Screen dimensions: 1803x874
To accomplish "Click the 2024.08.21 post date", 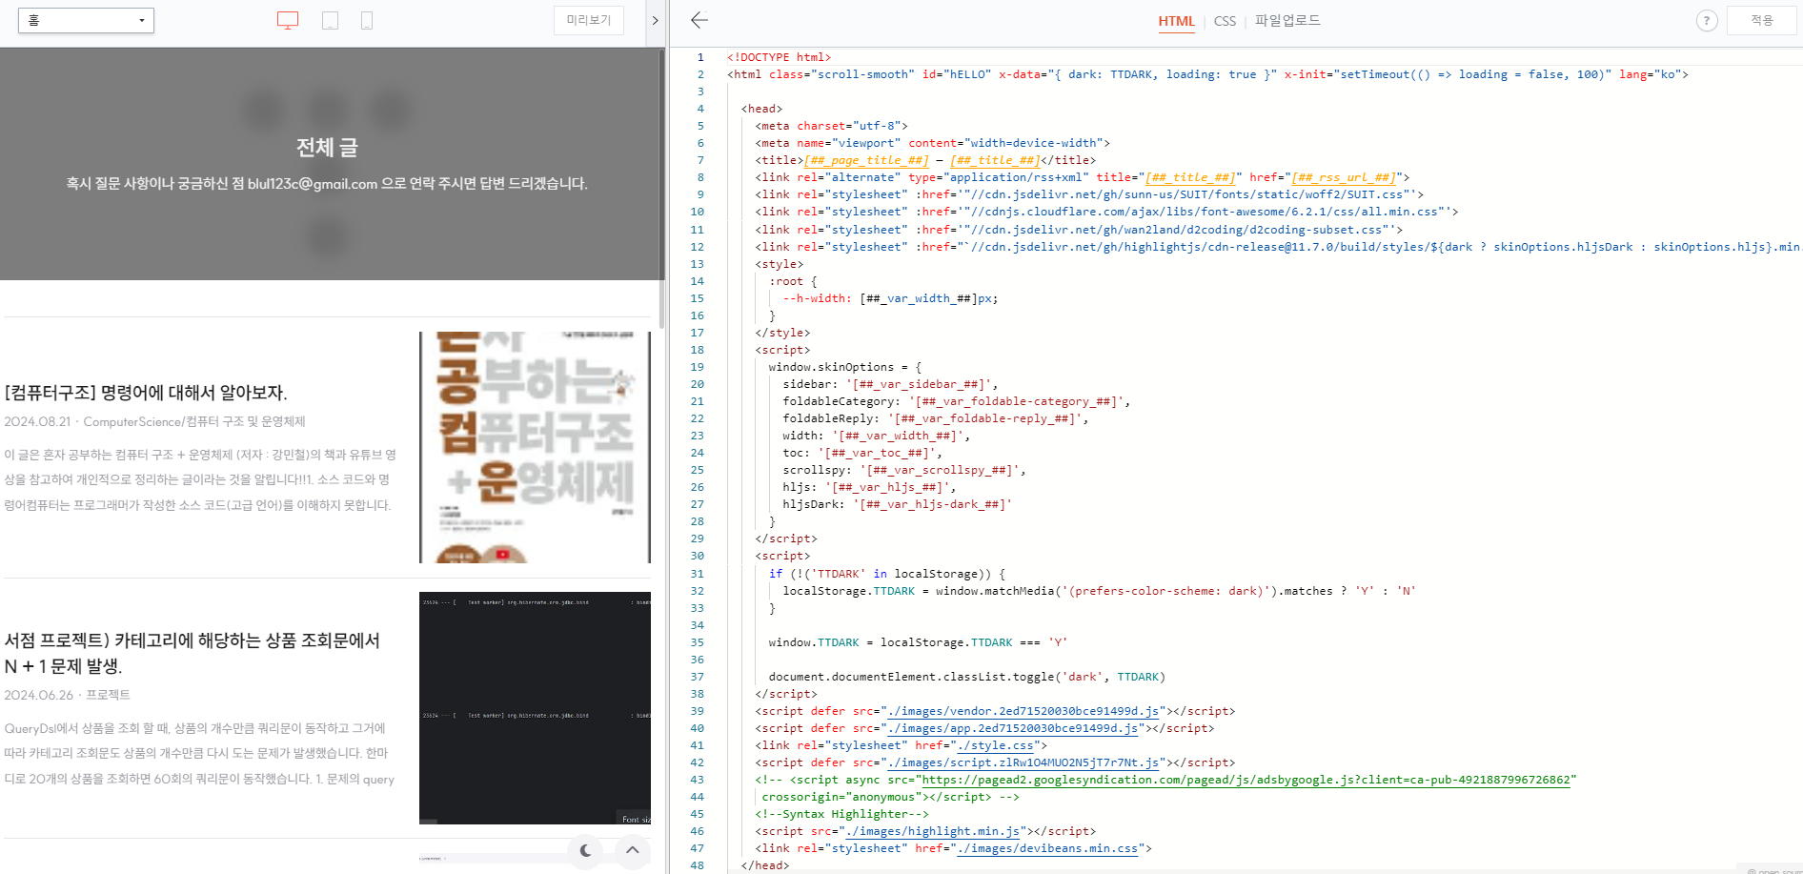I will point(37,421).
